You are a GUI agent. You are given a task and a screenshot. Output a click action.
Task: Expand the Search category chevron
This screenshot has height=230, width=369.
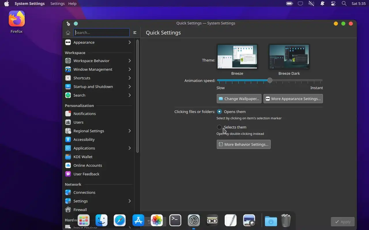(130, 95)
